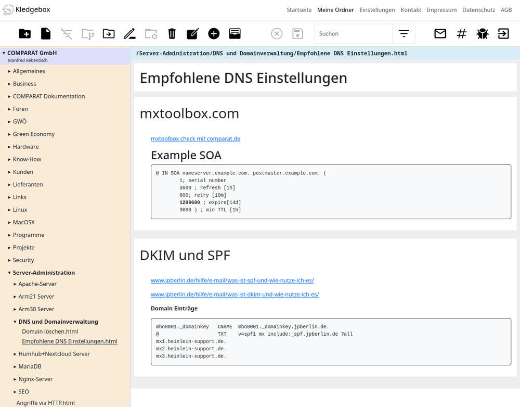The height and width of the screenshot is (407, 520).
Task: Click the move-to-folder arrow icon
Action: click(109, 33)
